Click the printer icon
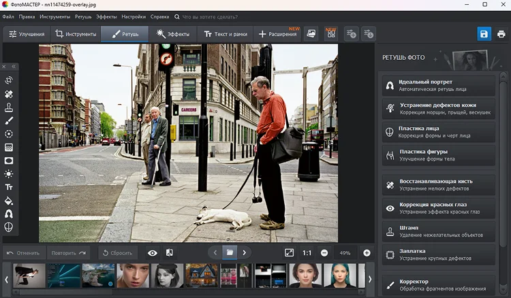Viewport: 511px width, 298px height. coord(501,34)
